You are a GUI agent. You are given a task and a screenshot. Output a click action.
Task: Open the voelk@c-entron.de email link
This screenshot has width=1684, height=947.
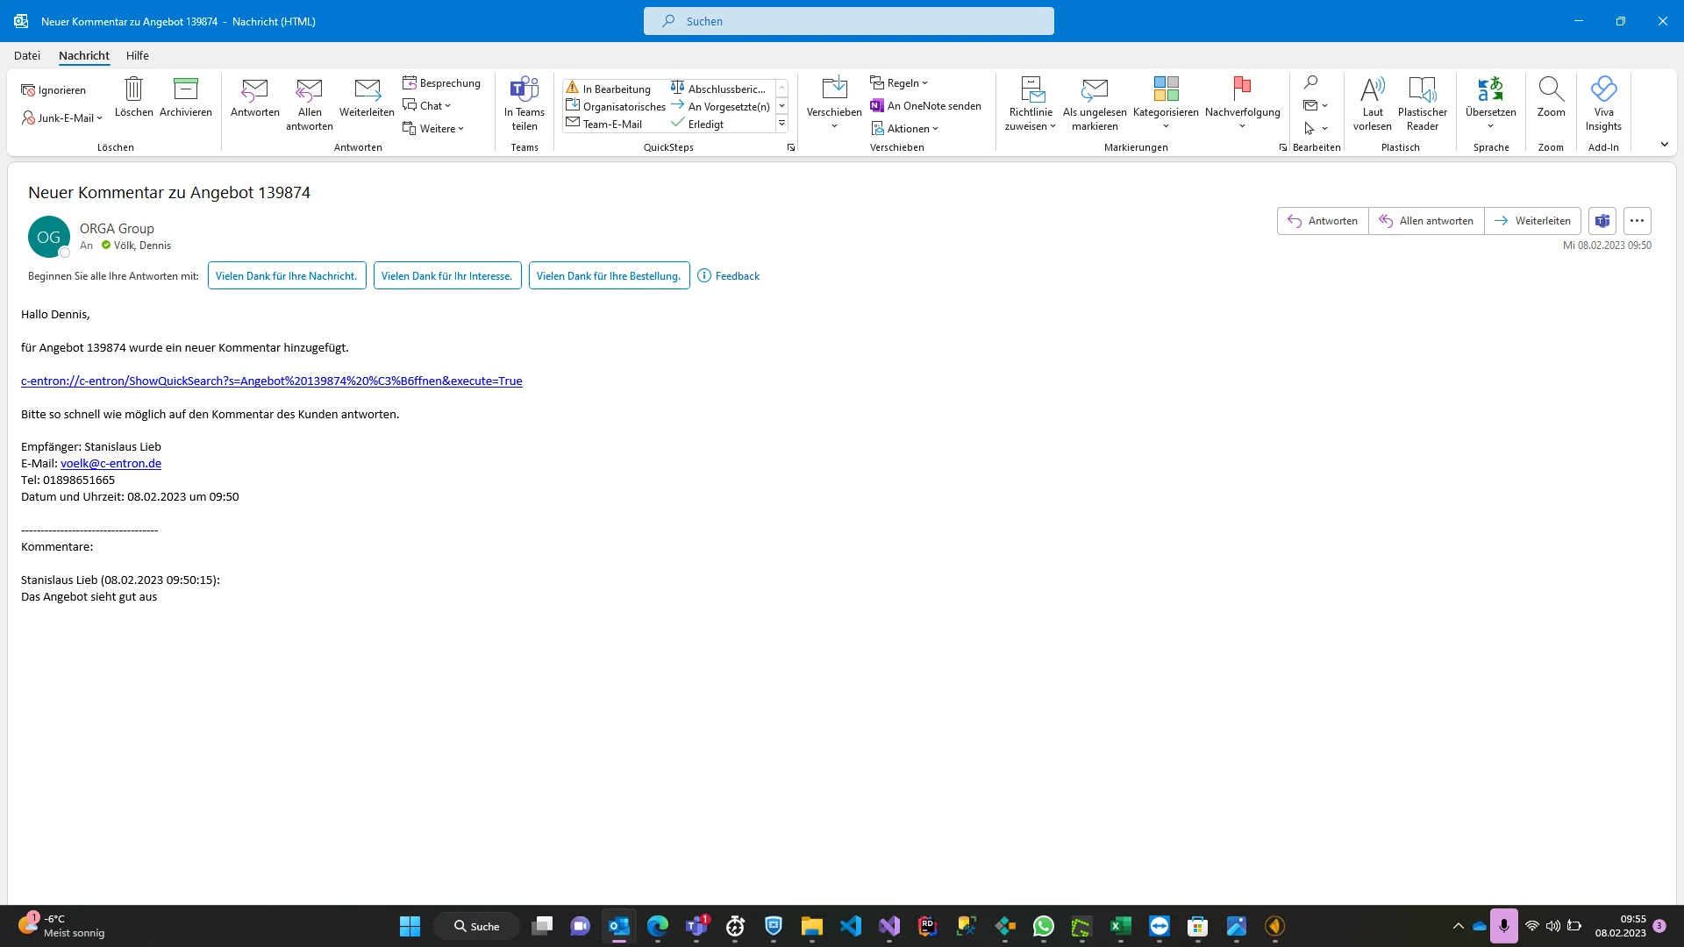pyautogui.click(x=110, y=462)
